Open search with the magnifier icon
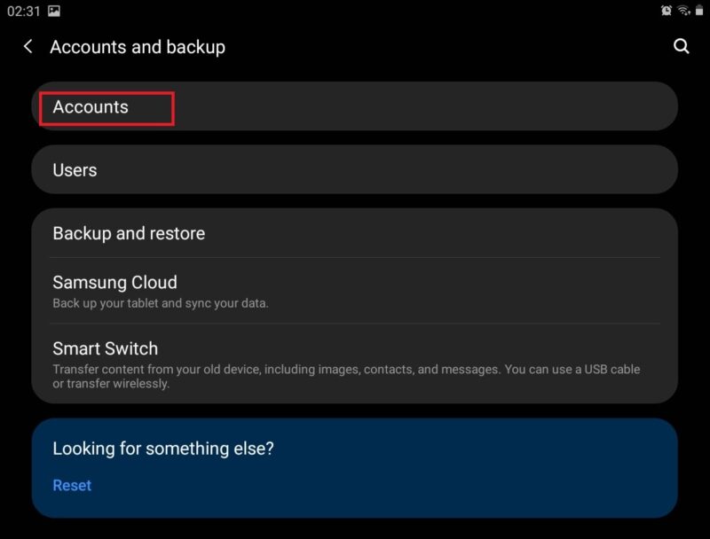The width and height of the screenshot is (710, 539). [681, 46]
